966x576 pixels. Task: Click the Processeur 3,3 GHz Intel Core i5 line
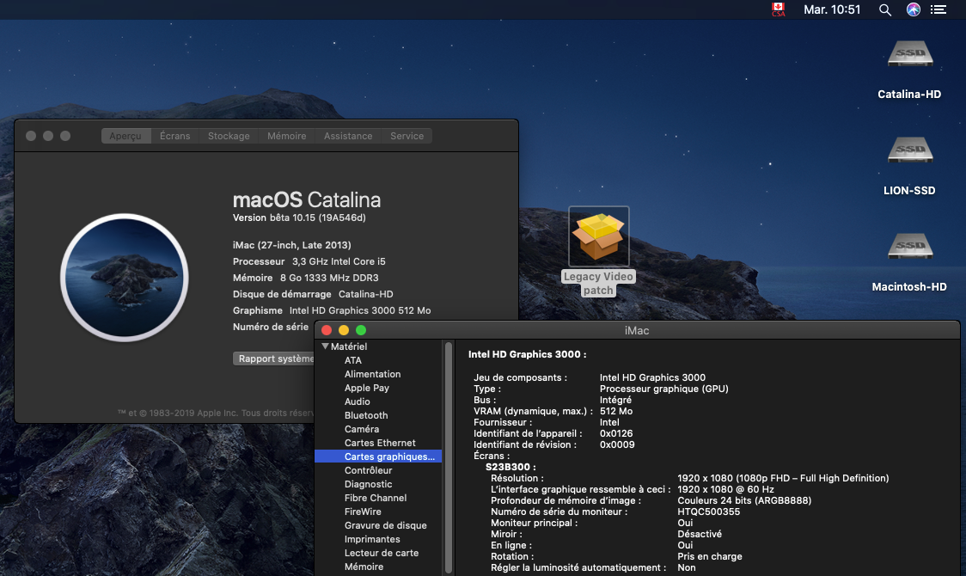pos(309,262)
